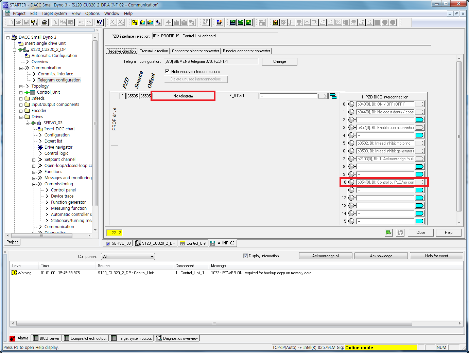Viewport: 469px width, 353px height.
Task: Click the context Help pointer icon
Action: point(100,22)
